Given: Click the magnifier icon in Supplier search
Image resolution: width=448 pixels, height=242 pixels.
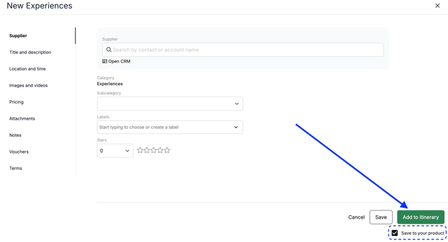Looking at the screenshot, I should coord(109,49).
